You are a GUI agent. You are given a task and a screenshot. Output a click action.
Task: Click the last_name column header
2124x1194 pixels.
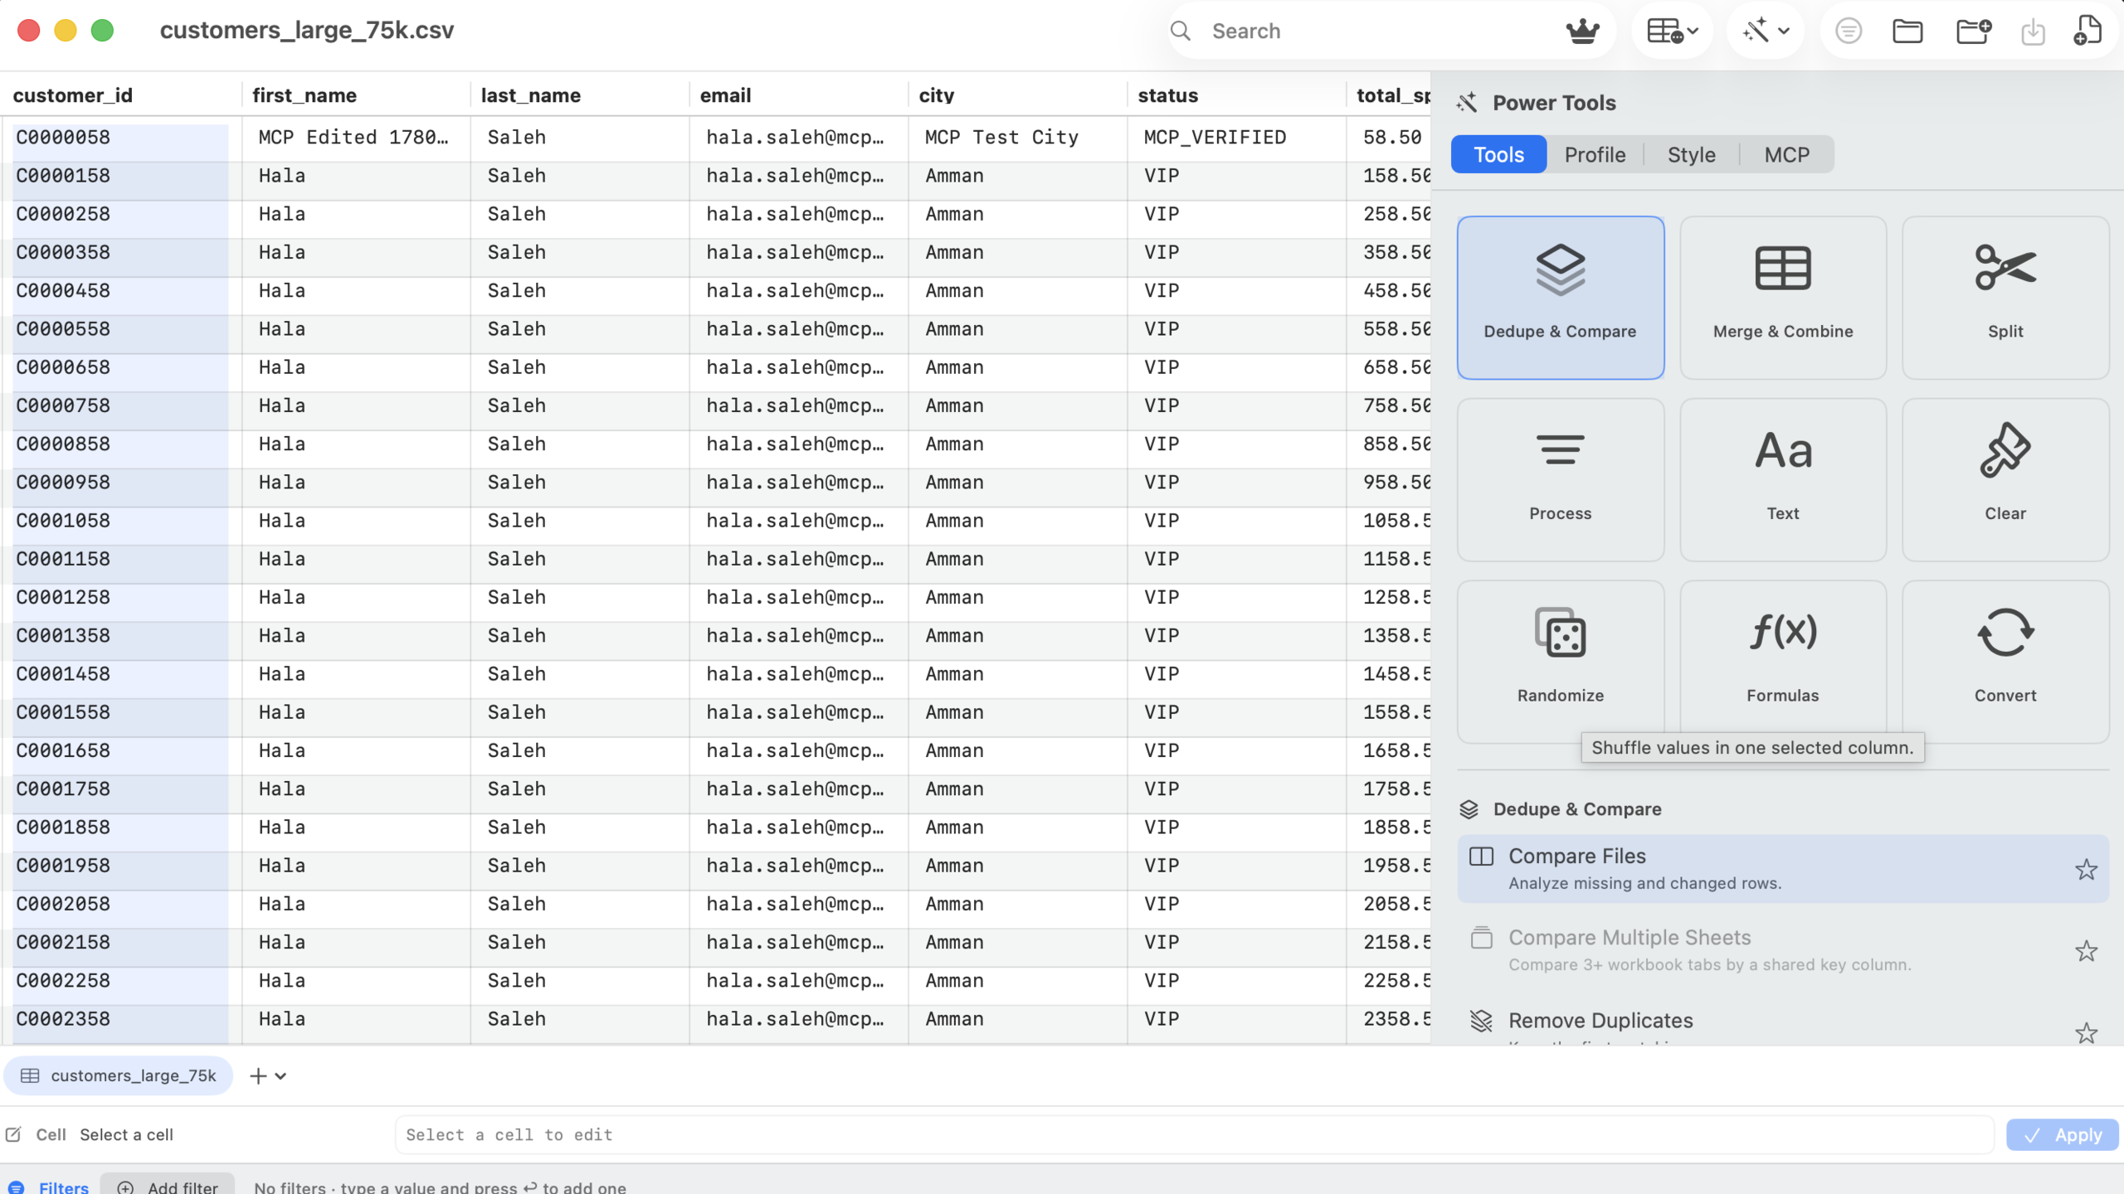point(580,95)
